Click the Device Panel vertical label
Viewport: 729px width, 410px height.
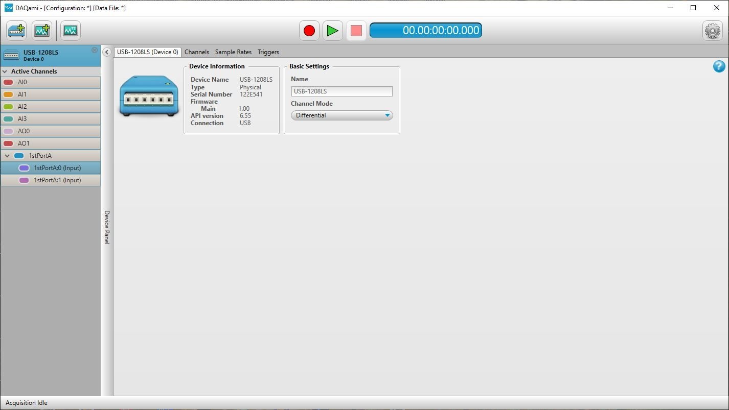tap(107, 227)
